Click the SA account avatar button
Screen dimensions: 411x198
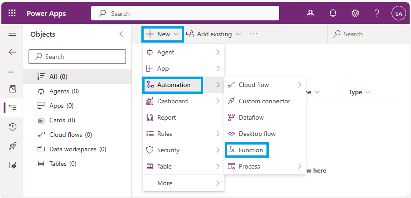398,13
